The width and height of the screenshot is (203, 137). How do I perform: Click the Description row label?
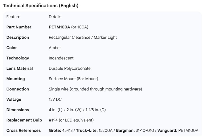tap(18, 37)
